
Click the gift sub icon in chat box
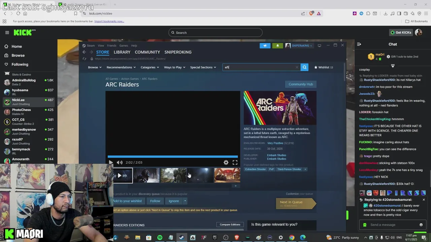click(x=364, y=225)
